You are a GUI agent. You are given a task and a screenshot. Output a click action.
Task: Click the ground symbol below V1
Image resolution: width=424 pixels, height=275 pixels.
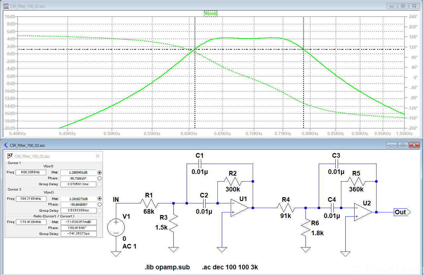pyautogui.click(x=116, y=254)
